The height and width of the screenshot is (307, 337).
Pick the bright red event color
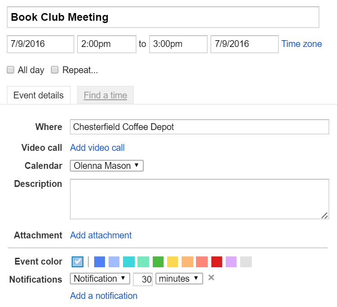[x=217, y=262]
